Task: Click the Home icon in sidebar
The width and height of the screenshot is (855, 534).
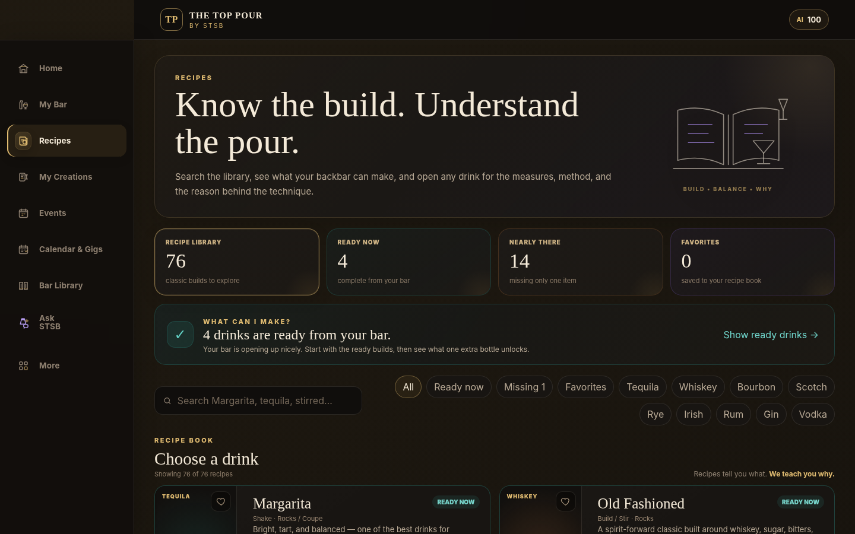Action: tap(23, 69)
